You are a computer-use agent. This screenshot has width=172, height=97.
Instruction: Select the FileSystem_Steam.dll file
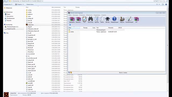(x=33, y=31)
